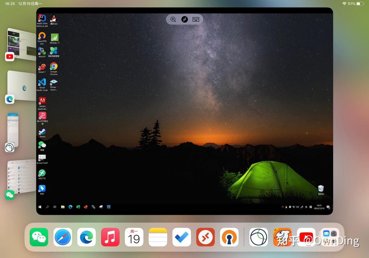
Task: Expand hidden system tray icons
Action: click(x=283, y=207)
